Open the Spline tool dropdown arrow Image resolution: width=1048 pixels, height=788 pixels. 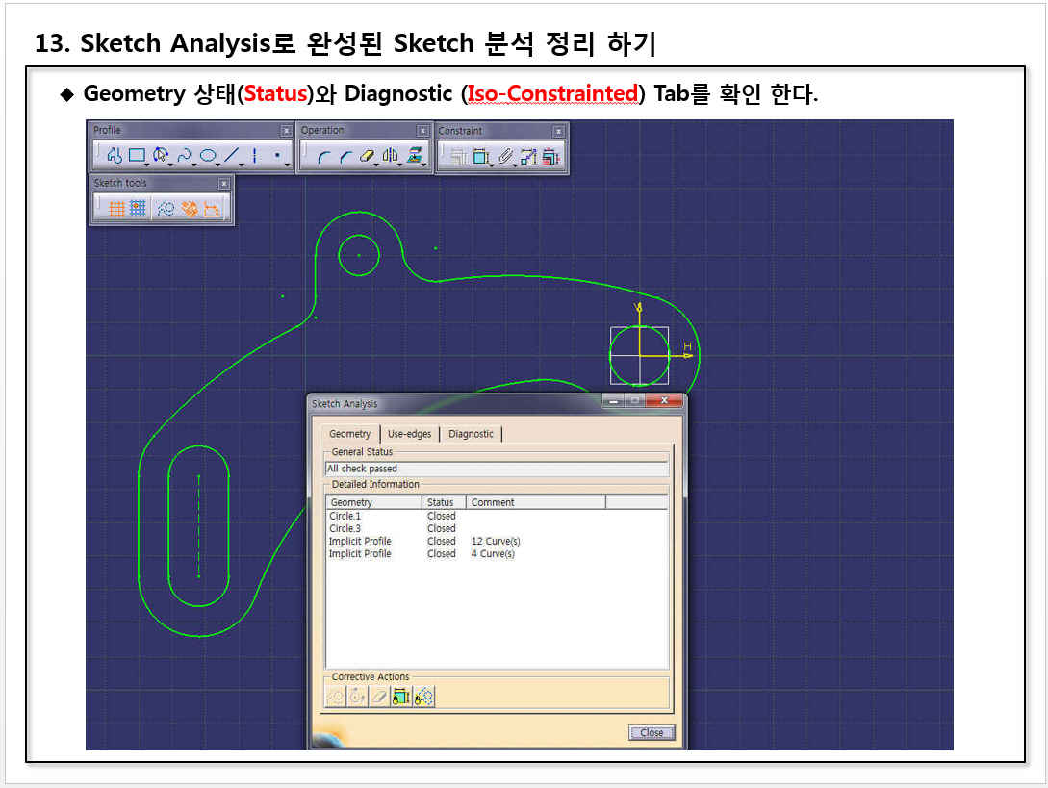tap(194, 164)
